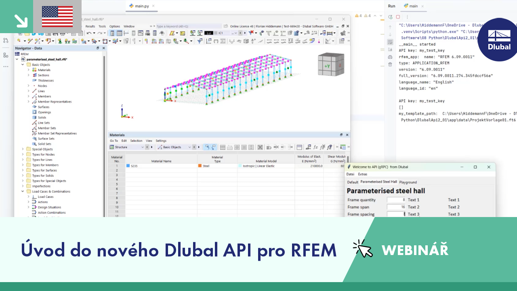Screen dimensions: 517x291
Task: Open the Nodes category icon in Navigator
Action: click(x=34, y=86)
